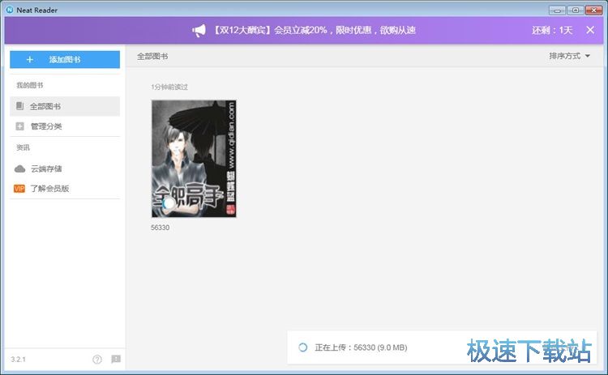Screen dimensions: 608x375
Task: Click the upload progress spinner icon
Action: [303, 347]
